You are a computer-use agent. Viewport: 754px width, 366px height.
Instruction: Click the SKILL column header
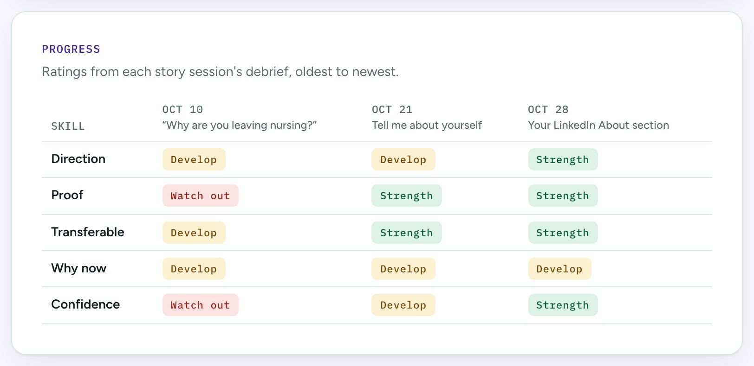tap(68, 126)
